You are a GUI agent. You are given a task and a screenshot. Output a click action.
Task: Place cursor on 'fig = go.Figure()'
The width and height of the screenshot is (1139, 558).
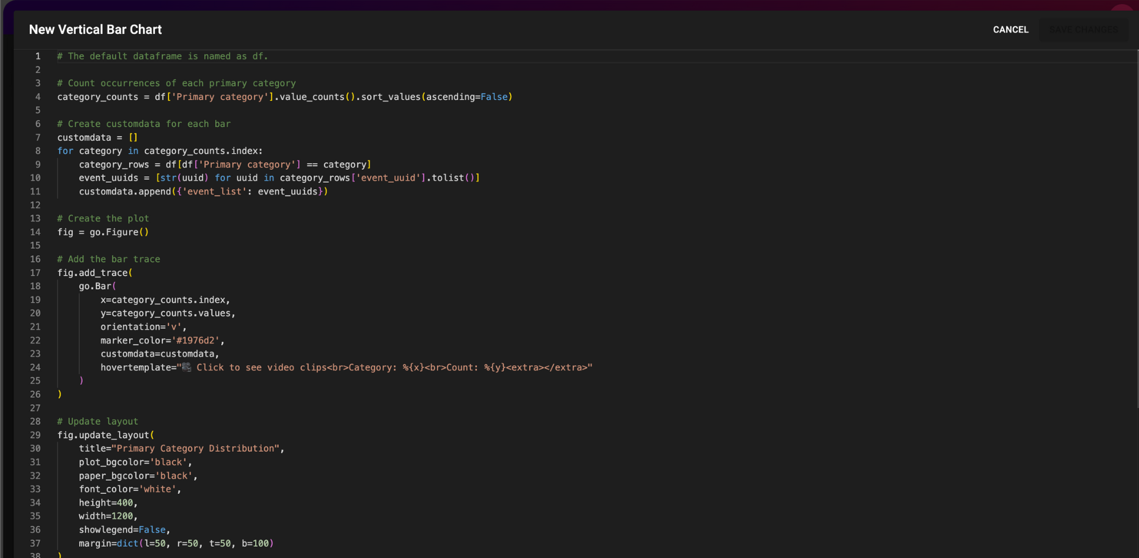coord(103,232)
